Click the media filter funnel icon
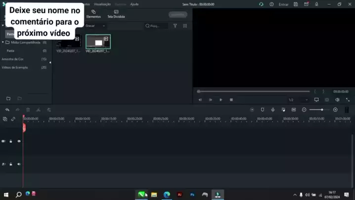This screenshot has height=200, width=355. 175,26
